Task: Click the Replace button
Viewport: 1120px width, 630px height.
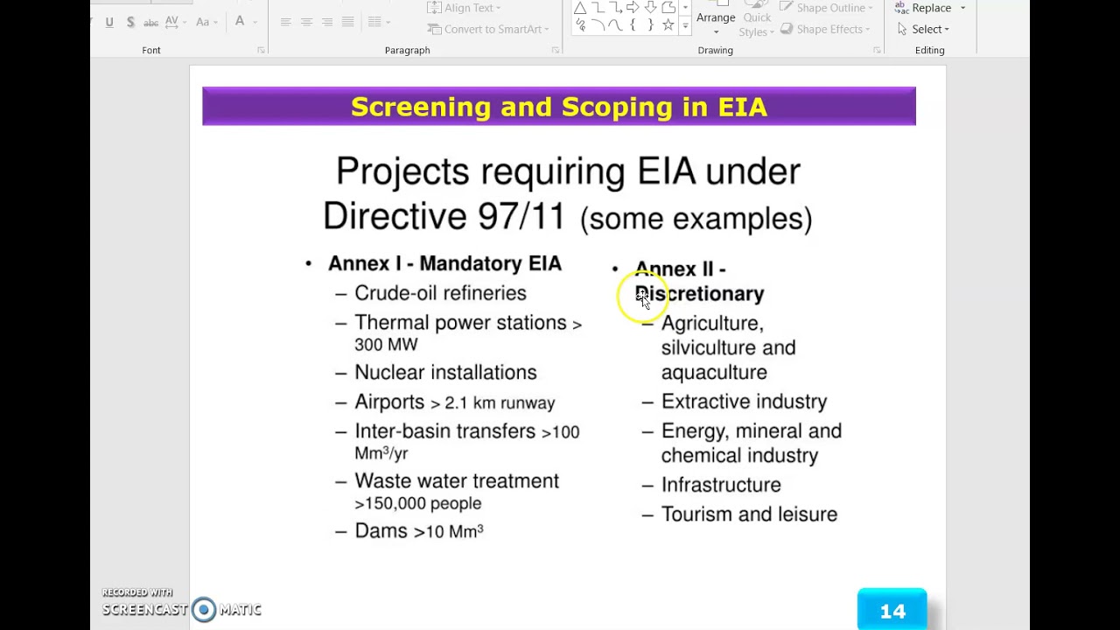Action: pos(923,8)
